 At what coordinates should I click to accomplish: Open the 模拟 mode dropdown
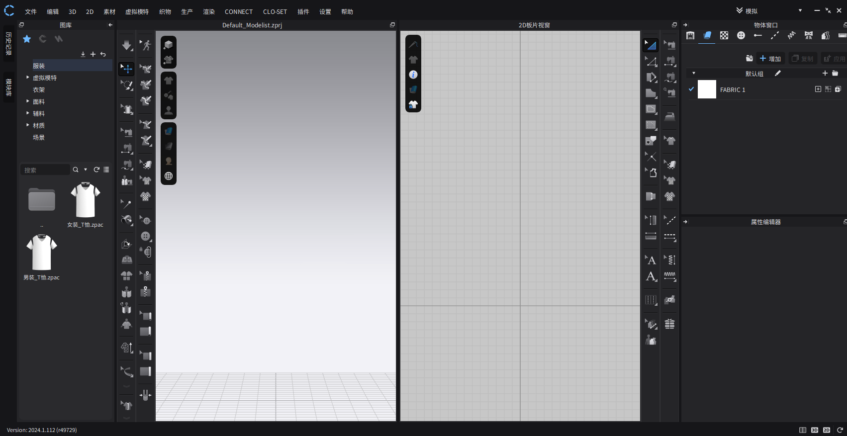800,11
